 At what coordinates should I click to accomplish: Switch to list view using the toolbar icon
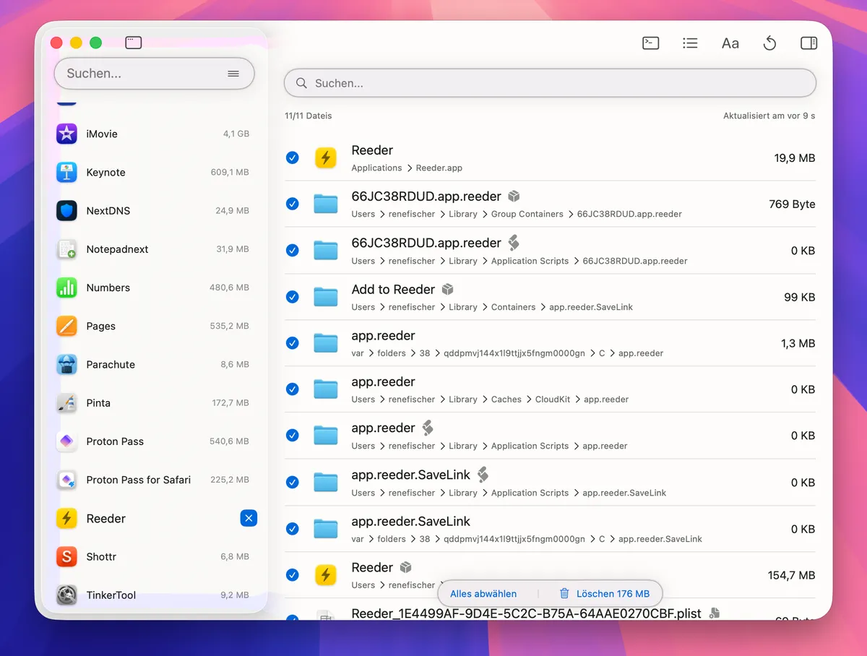click(x=690, y=43)
